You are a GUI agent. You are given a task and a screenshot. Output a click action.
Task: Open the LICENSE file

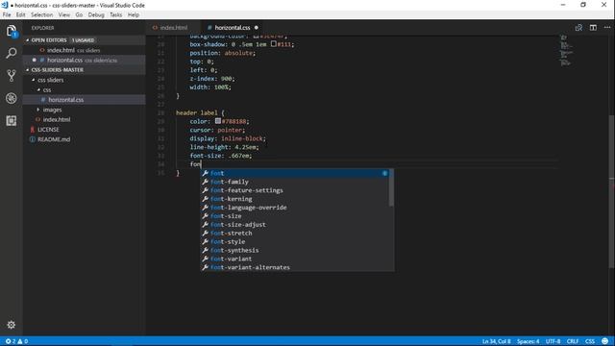84,130
